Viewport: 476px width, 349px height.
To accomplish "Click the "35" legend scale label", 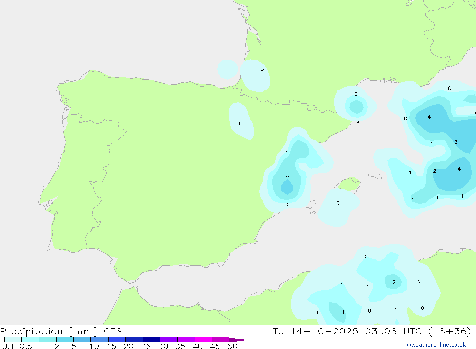I will tap(180, 346).
